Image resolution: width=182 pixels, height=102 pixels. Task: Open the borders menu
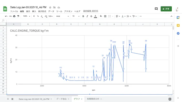(105, 16)
